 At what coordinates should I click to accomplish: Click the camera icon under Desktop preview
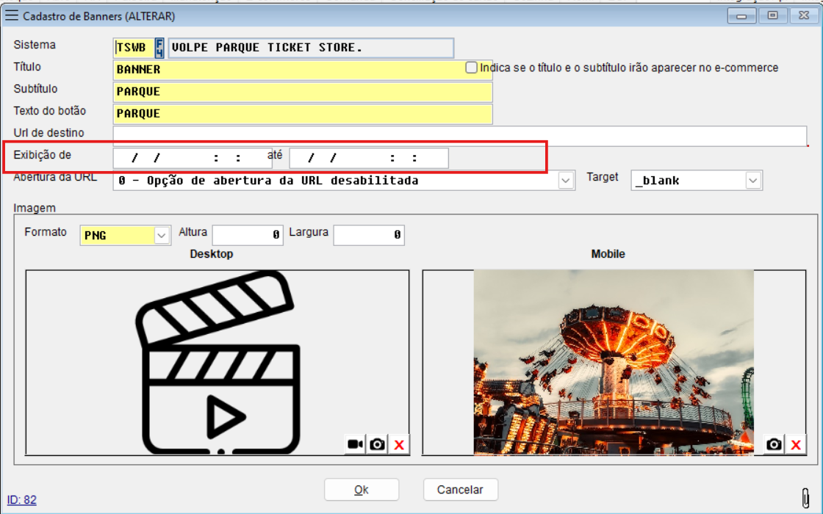click(x=378, y=444)
